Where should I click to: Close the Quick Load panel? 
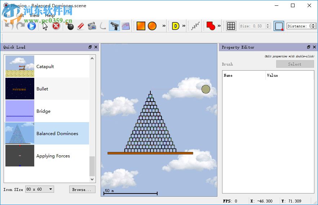(96, 47)
